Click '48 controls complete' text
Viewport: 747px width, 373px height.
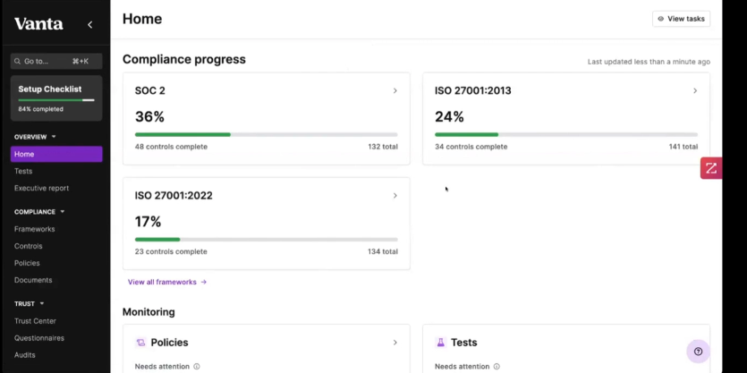click(x=171, y=147)
